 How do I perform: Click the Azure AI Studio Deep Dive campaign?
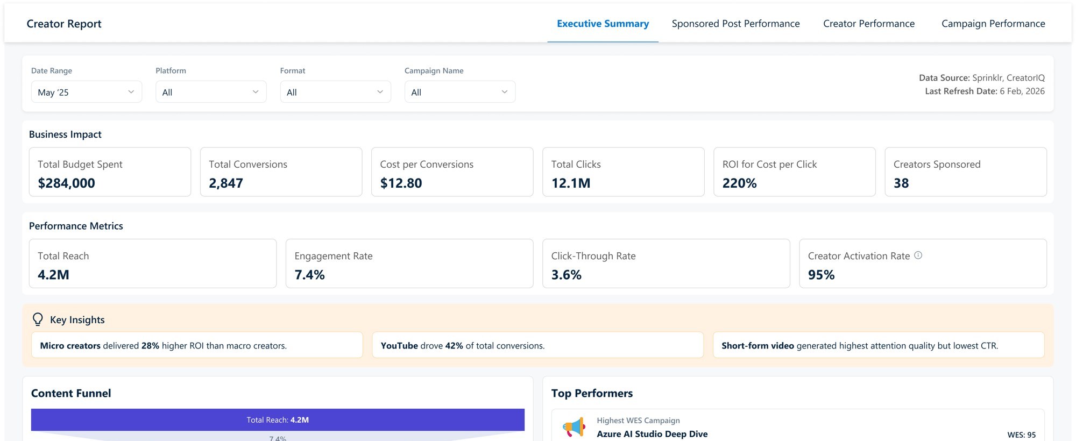pyautogui.click(x=652, y=434)
